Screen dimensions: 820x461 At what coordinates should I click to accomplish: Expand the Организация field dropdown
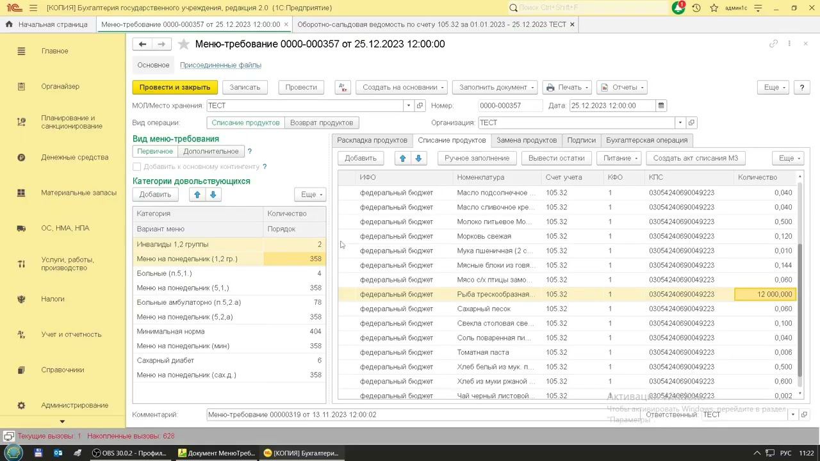coord(680,123)
